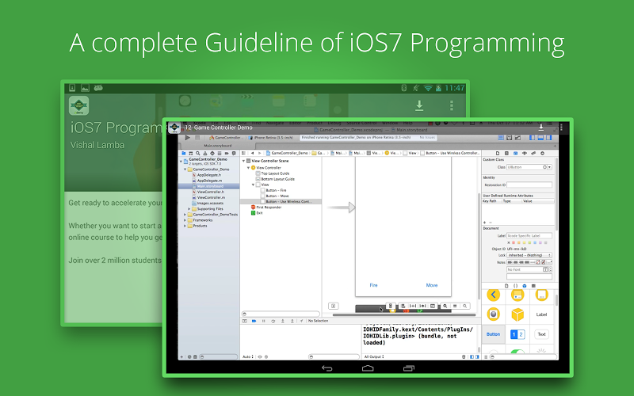
Task: Click the Xcode Run button
Action: [187, 138]
